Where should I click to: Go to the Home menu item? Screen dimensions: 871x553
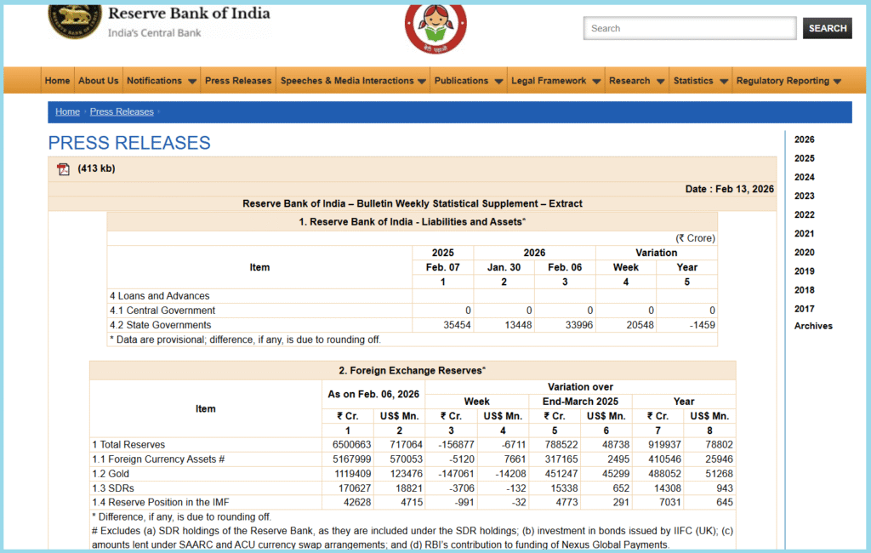(57, 81)
